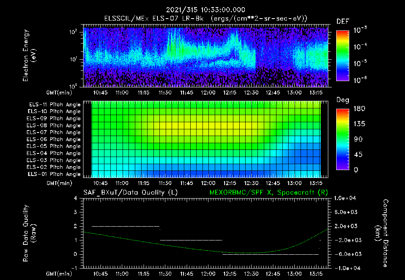Click the 11:30 time tick under the spectrogram
The image size is (405, 280).
tap(165, 93)
